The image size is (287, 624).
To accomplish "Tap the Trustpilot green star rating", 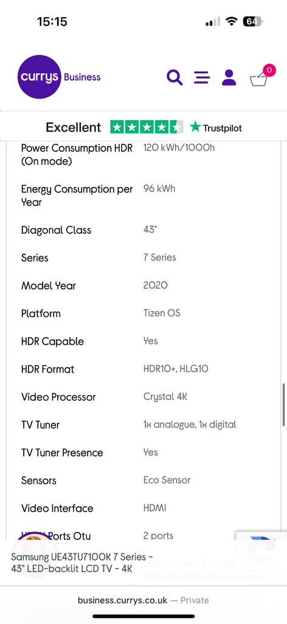I will (x=147, y=127).
